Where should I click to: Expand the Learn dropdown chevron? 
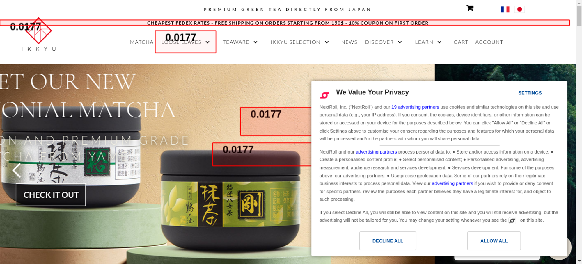pos(439,42)
